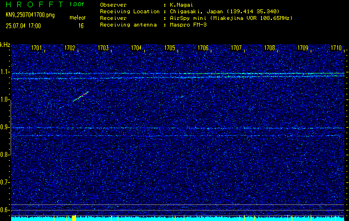Click the Receiving Location label
Screen dimensions: 349x221
click(130, 12)
